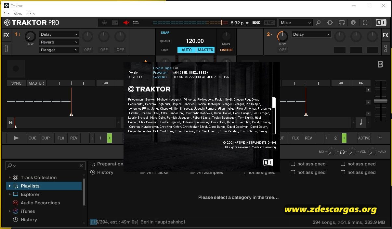Screen dimensions: 392x229
Task: Toggle the MASTER clock button
Action: click(205, 50)
